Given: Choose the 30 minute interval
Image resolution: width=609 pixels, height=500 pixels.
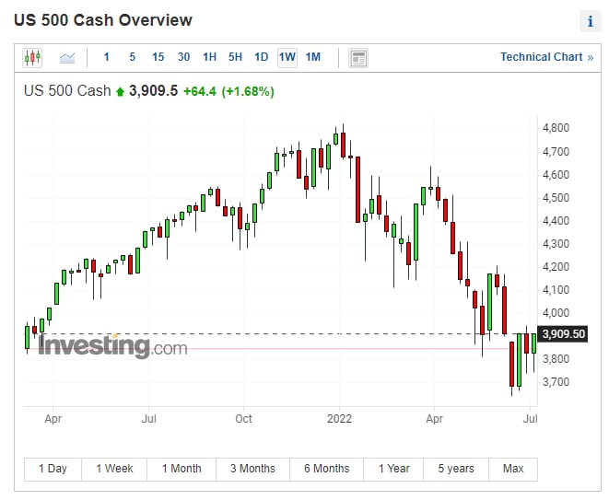Looking at the screenshot, I should tap(183, 57).
